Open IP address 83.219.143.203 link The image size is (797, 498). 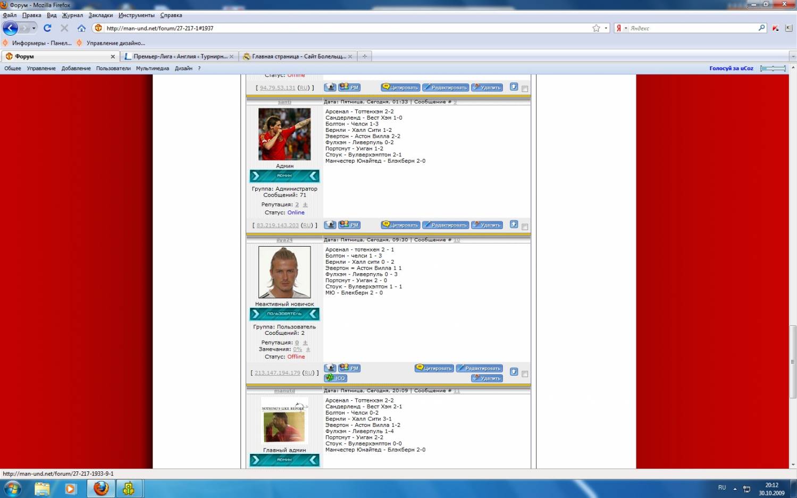(x=278, y=225)
